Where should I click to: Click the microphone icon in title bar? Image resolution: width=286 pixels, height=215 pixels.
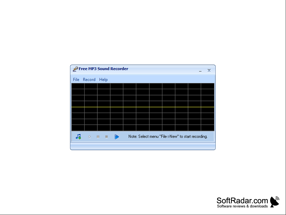point(75,69)
